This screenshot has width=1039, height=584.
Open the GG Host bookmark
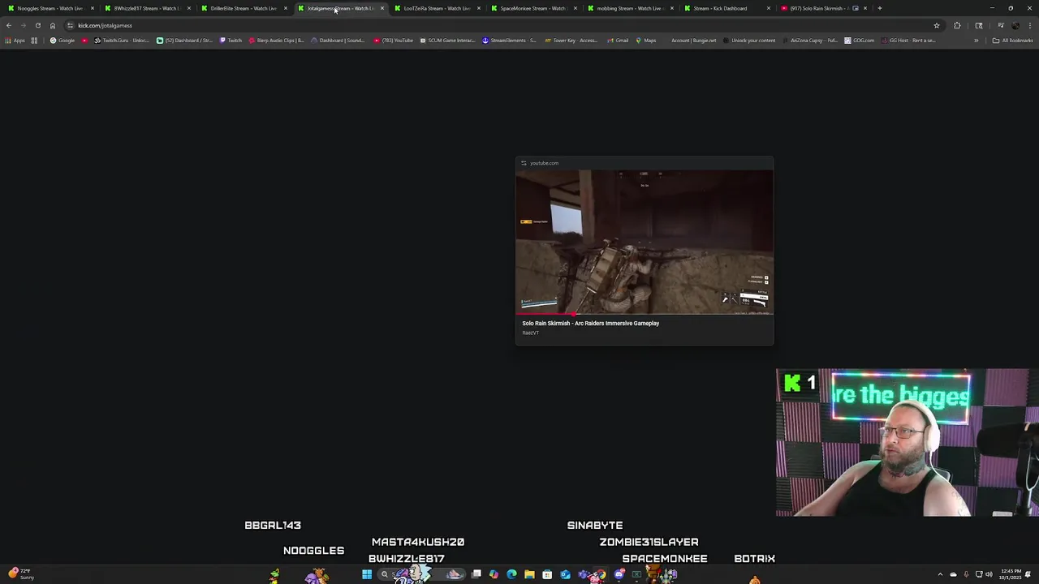tap(908, 41)
